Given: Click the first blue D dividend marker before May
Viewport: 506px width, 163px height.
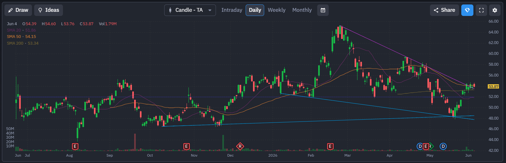Looking at the screenshot, I should point(420,146).
